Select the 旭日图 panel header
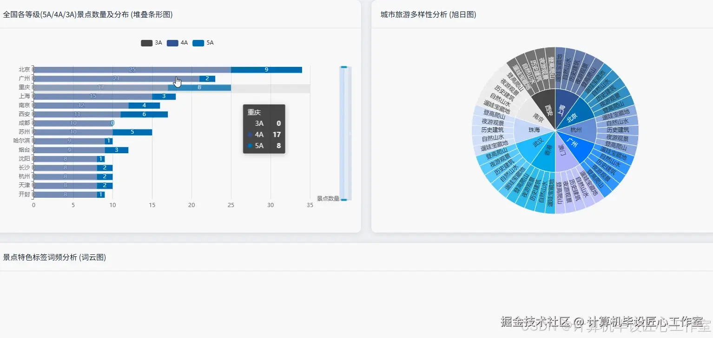Viewport: 713px width, 338px height. [427, 14]
